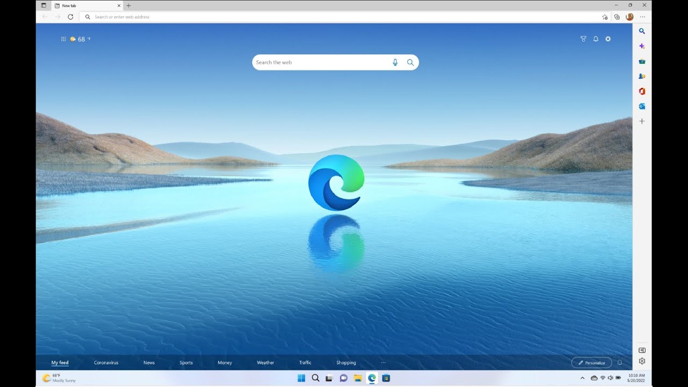Select the New tab tab
The image size is (688, 387).
pyautogui.click(x=88, y=5)
